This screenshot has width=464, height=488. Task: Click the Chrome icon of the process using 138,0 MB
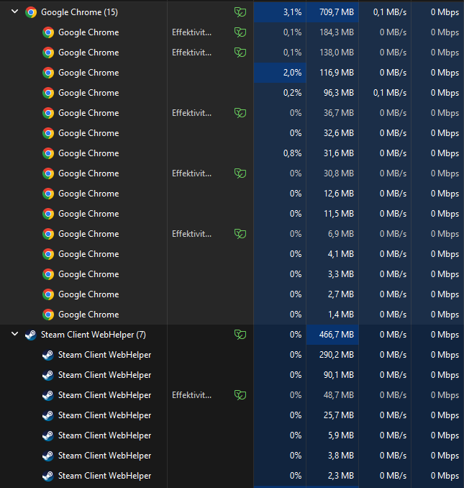[48, 53]
